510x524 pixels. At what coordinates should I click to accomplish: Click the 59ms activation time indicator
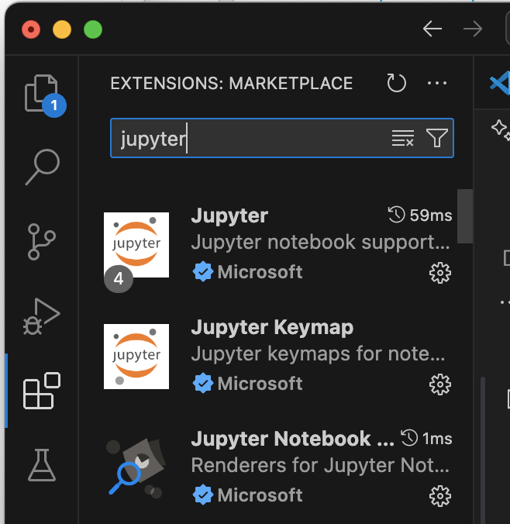tap(420, 215)
